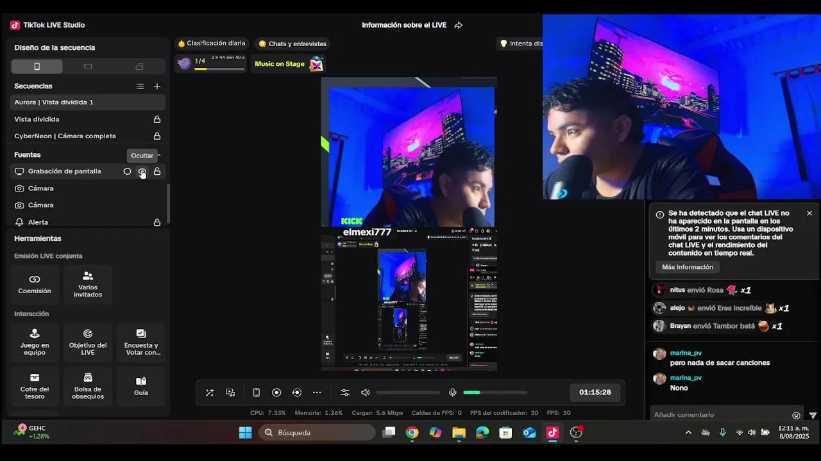
Task: Toggle lock on Grabación de pantalla source
Action: pos(157,171)
